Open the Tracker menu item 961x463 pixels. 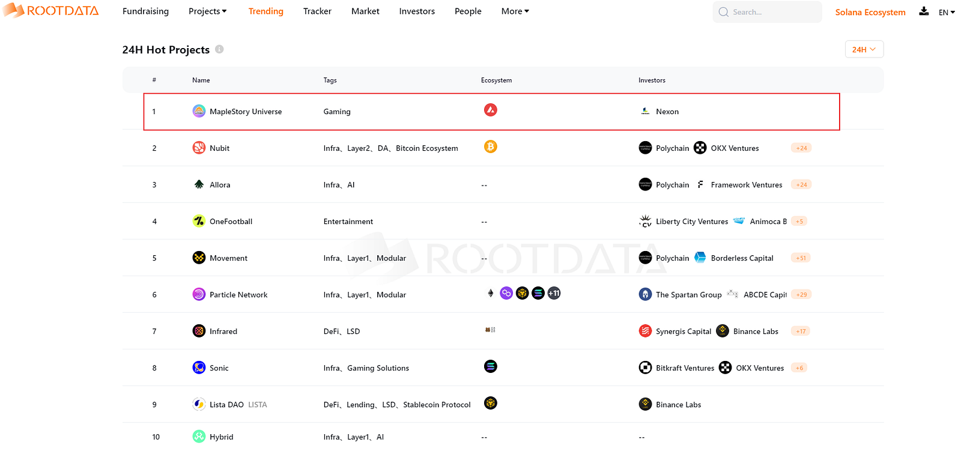coord(317,11)
